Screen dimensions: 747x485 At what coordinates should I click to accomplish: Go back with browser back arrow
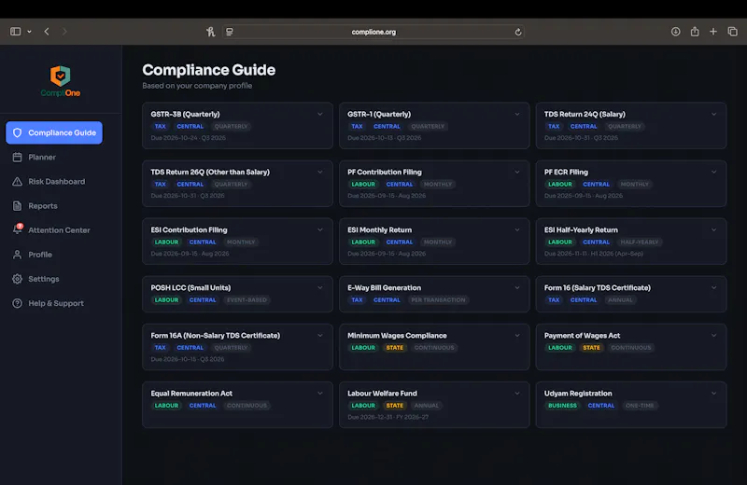(x=47, y=32)
